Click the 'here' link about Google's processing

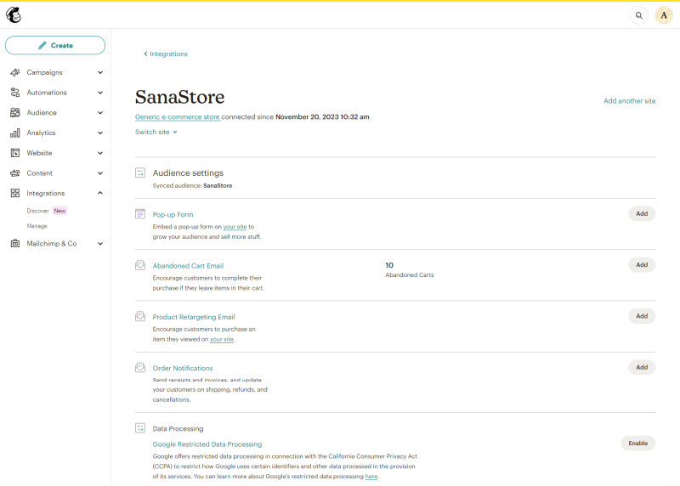tap(371, 477)
